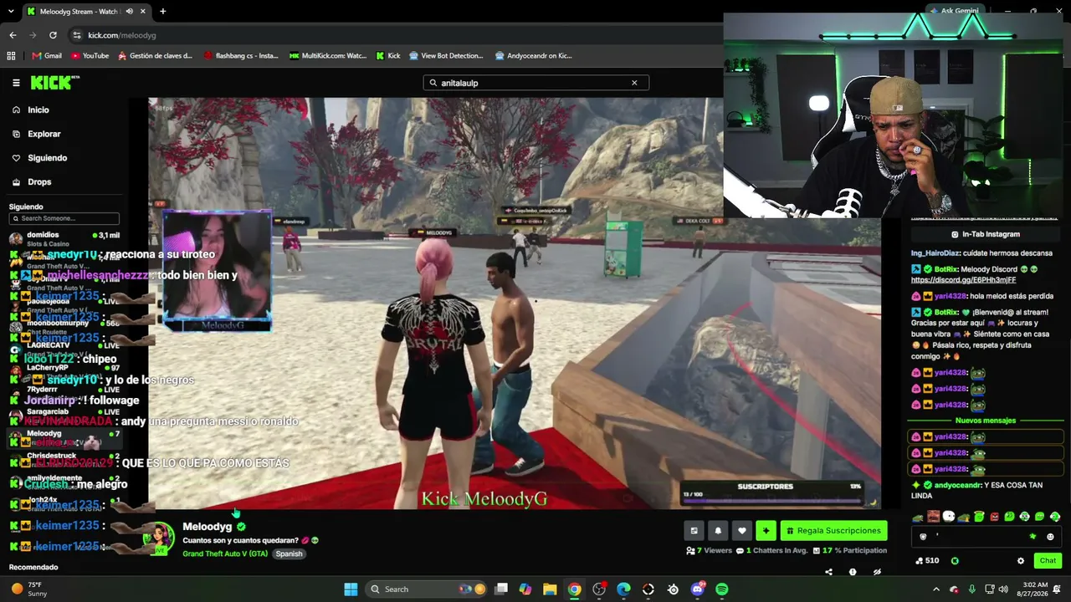
Task: Open Windows Start menu
Action: click(351, 589)
